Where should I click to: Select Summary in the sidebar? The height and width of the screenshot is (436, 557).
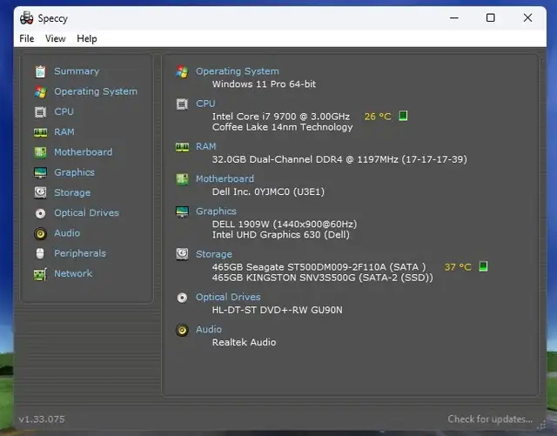(x=77, y=71)
